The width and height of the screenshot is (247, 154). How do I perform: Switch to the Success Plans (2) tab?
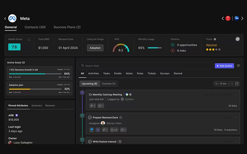(x=67, y=27)
